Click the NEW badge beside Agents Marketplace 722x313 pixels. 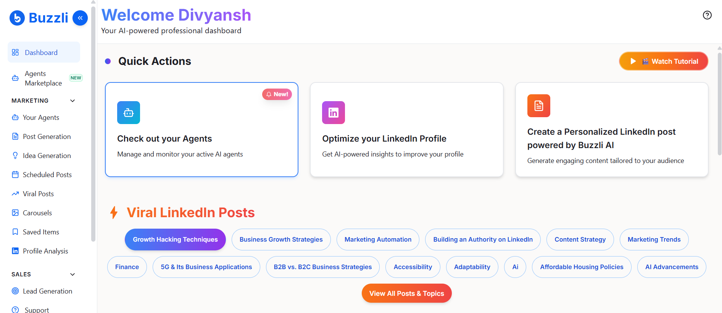(x=76, y=78)
